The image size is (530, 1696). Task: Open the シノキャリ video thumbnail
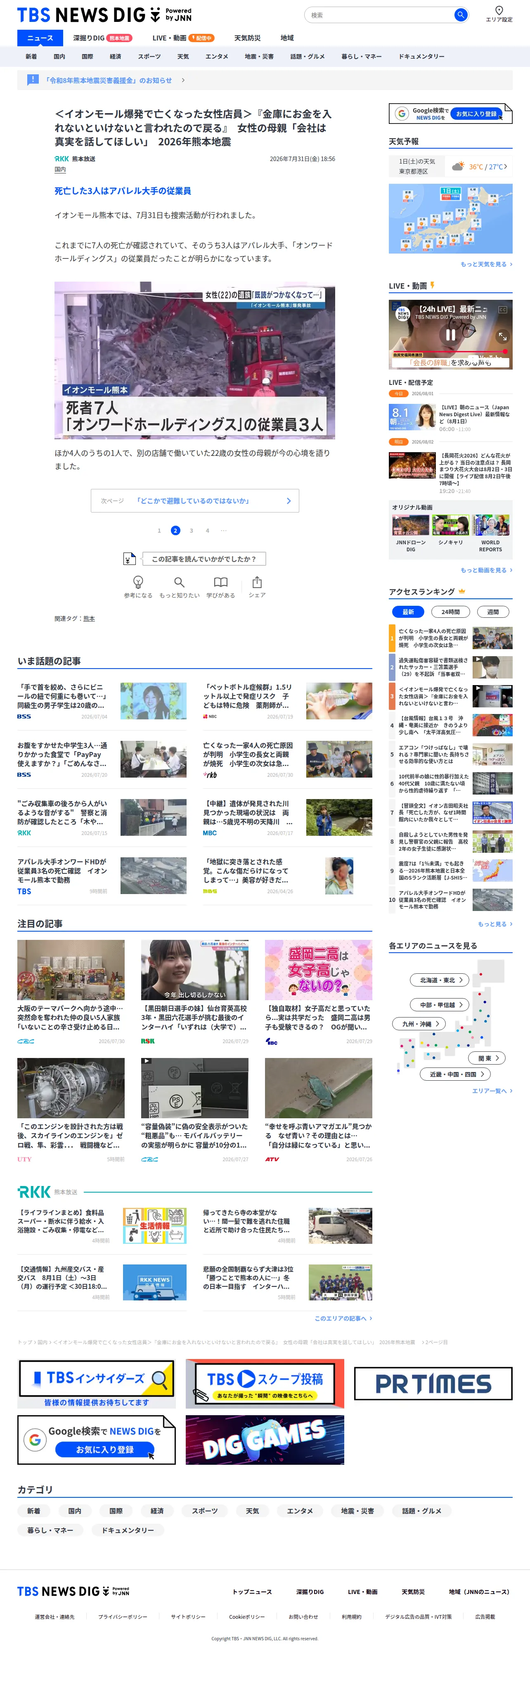(451, 525)
